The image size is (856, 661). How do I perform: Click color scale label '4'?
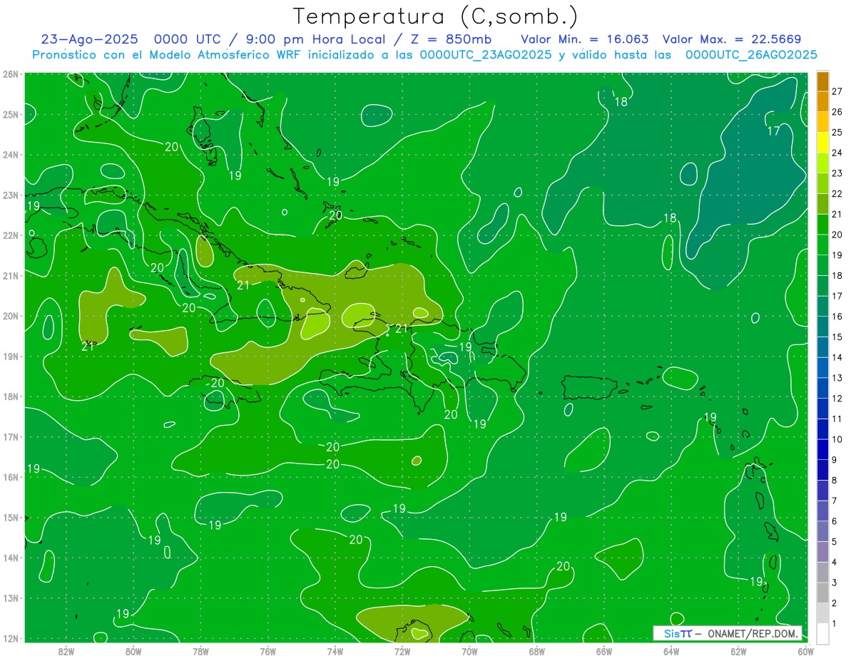click(x=835, y=561)
